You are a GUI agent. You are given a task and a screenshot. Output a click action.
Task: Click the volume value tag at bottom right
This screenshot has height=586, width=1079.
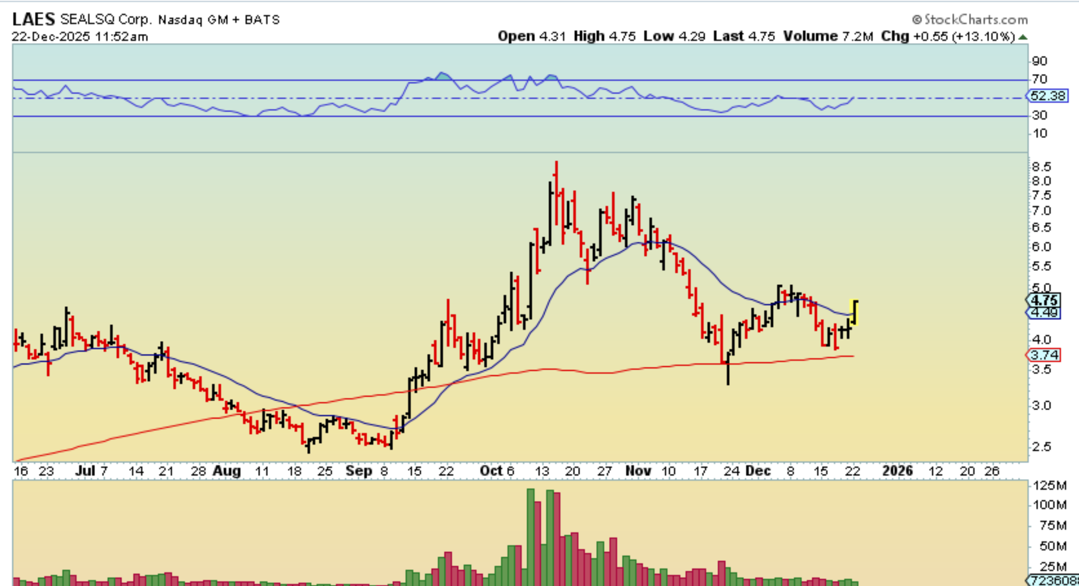[1053, 581]
